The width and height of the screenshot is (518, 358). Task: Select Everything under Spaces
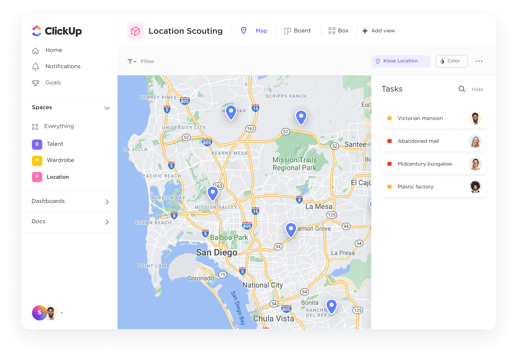pyautogui.click(x=59, y=126)
